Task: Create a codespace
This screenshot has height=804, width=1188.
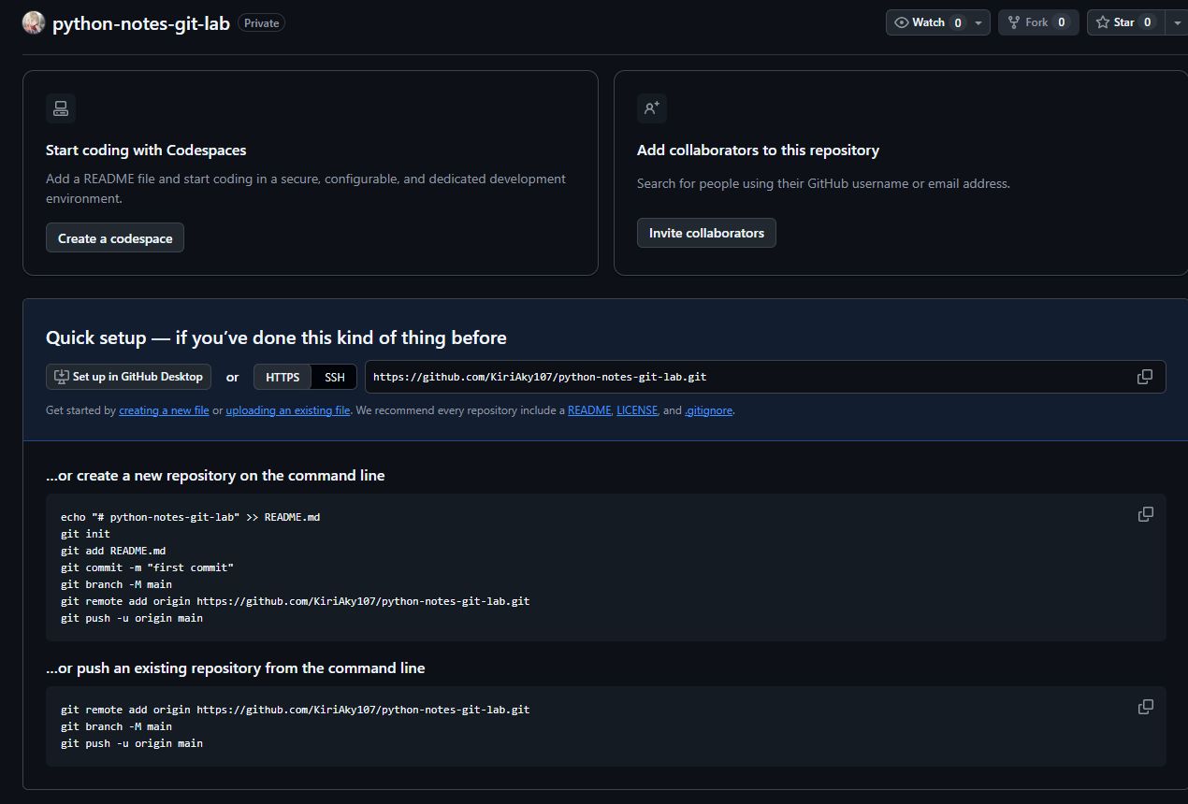Action: [x=115, y=238]
